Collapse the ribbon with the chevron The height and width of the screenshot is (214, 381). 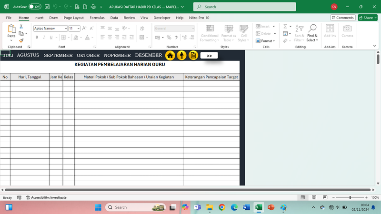(x=375, y=46)
